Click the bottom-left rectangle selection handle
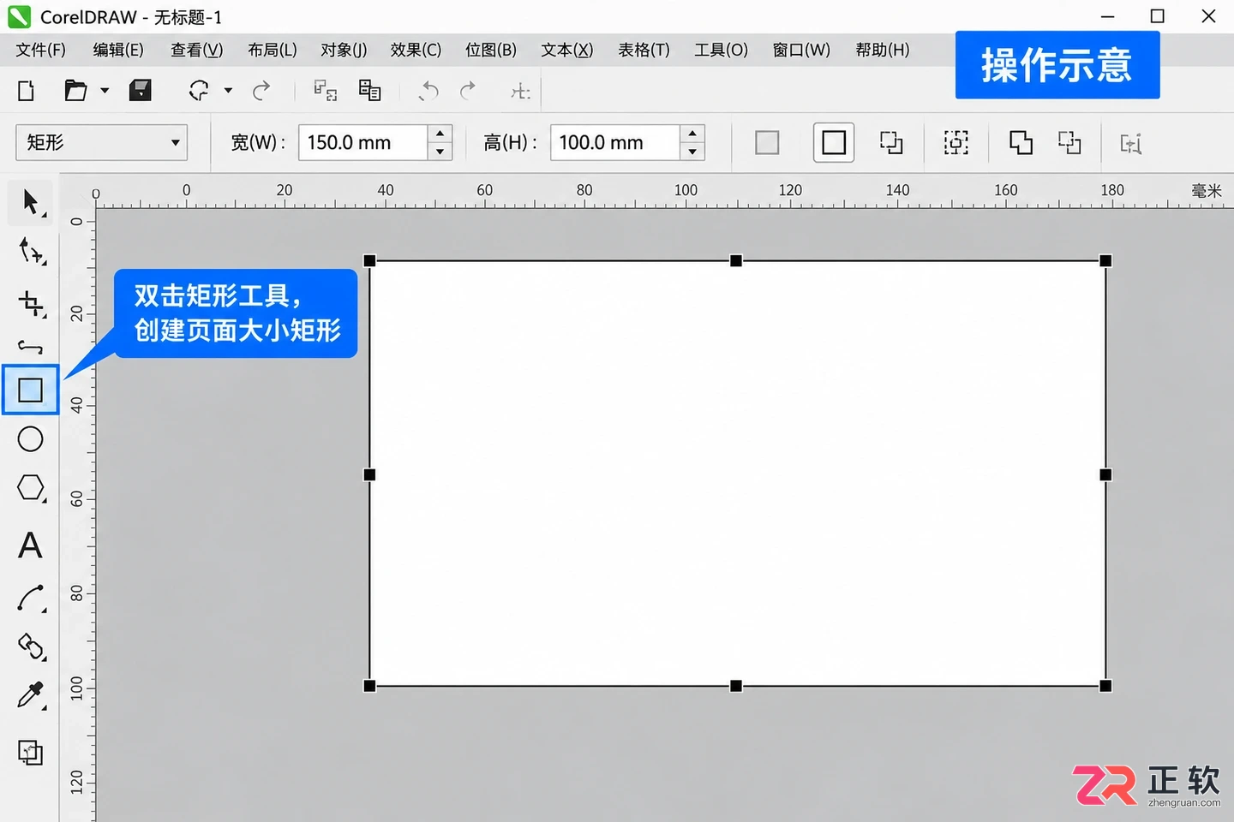This screenshot has width=1234, height=822. coord(369,686)
